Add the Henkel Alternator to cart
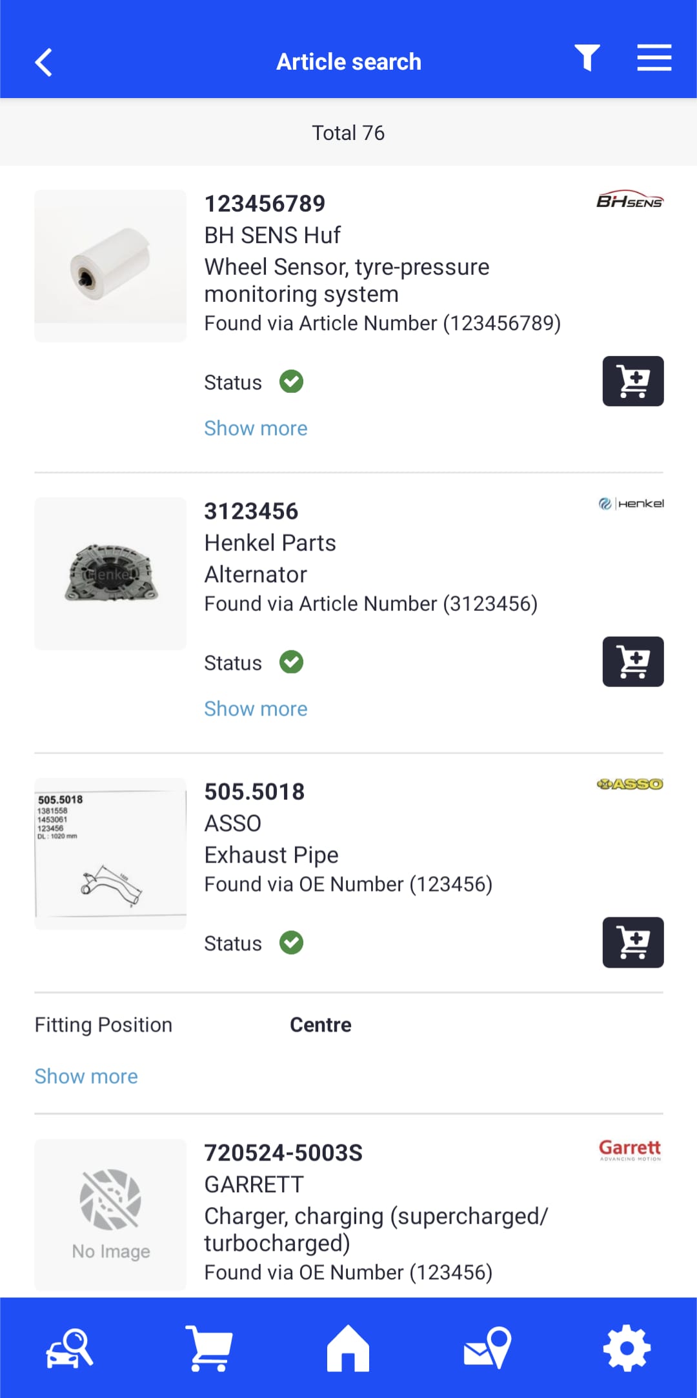The width and height of the screenshot is (697, 1398). (x=632, y=661)
